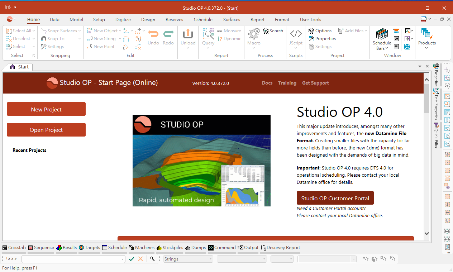Image resolution: width=453 pixels, height=272 pixels.
Task: Open the Desurvey Report tab
Action: (x=281, y=248)
